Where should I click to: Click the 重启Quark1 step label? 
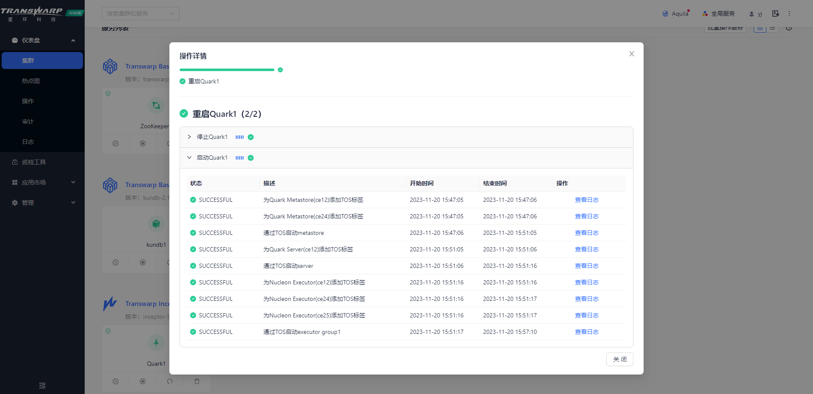point(204,81)
